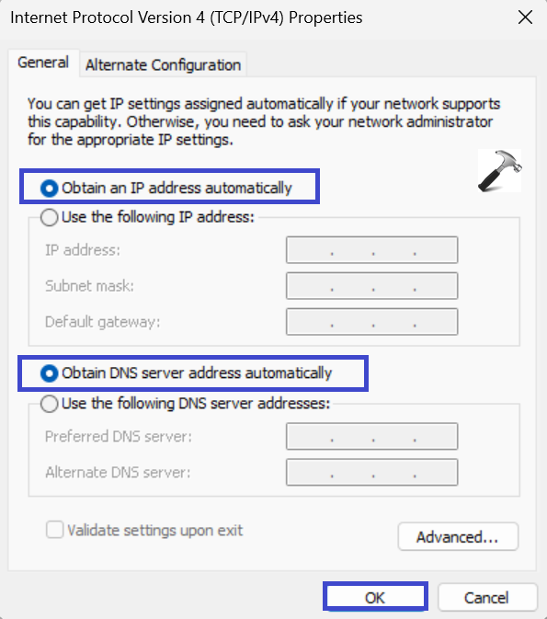Viewport: 547px width, 619px height.
Task: Click the Default gateway input field
Action: [x=371, y=322]
